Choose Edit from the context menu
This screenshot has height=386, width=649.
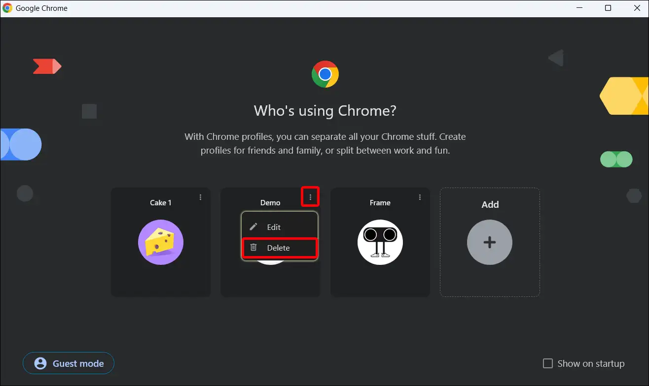click(280, 227)
